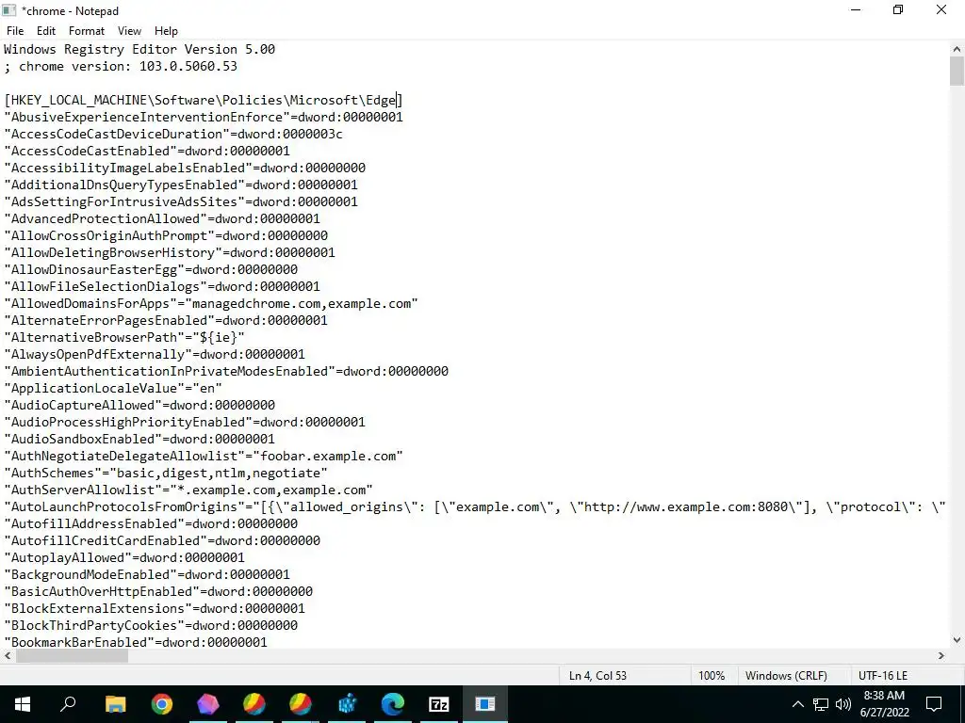Click 'UTF-16 LE' encoding in status bar
Screen dimensions: 965x723
point(882,675)
